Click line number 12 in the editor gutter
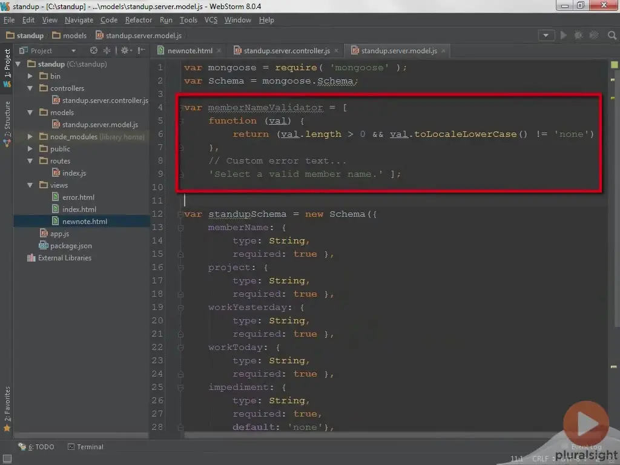620x465 pixels. (157, 214)
